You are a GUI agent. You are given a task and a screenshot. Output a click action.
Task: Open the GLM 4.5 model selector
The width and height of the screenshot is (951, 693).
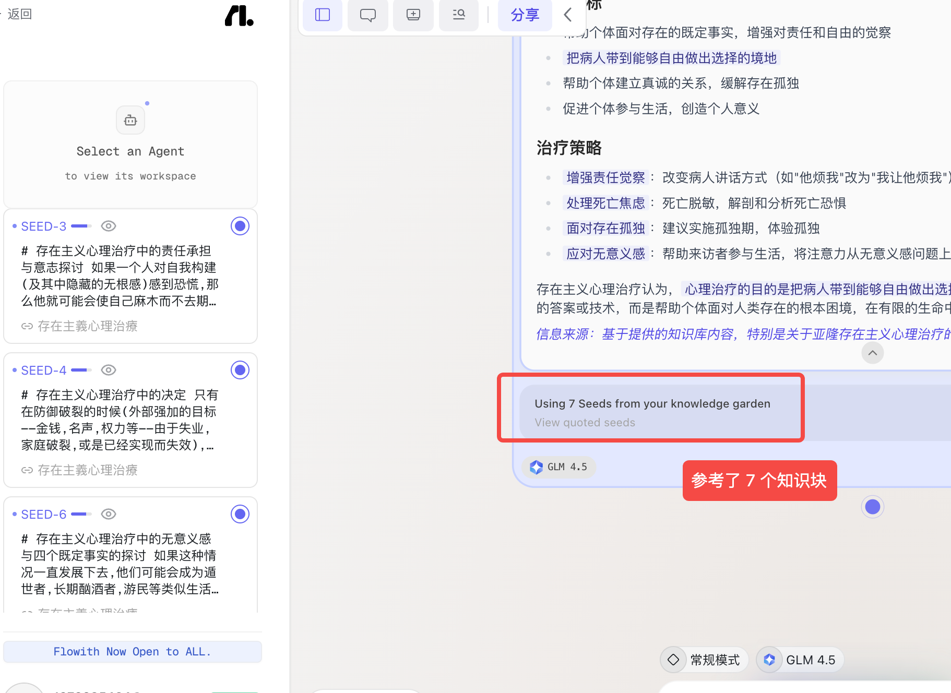click(x=800, y=660)
